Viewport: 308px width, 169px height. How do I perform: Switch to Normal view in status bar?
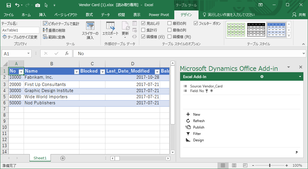point(223,166)
